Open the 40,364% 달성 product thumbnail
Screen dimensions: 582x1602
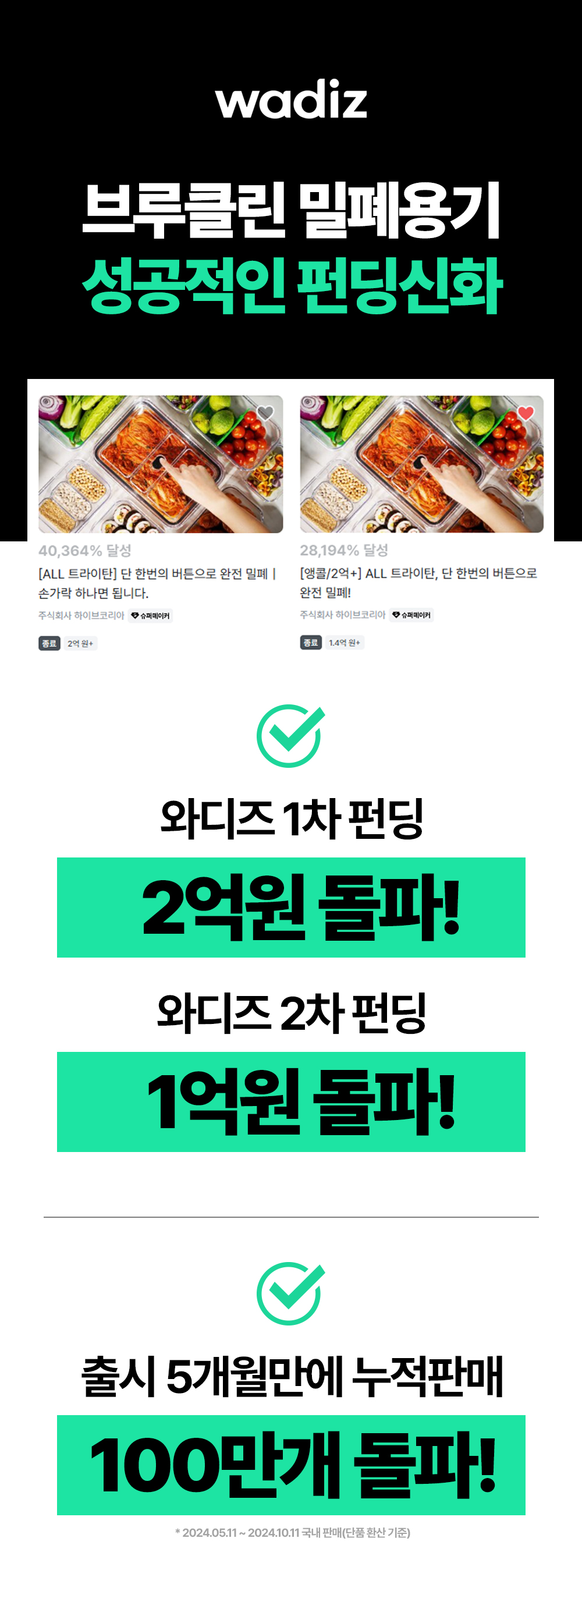[161, 464]
